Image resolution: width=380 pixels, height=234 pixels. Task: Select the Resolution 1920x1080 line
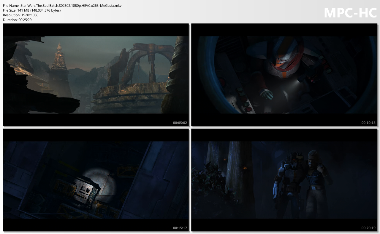pyautogui.click(x=21, y=15)
